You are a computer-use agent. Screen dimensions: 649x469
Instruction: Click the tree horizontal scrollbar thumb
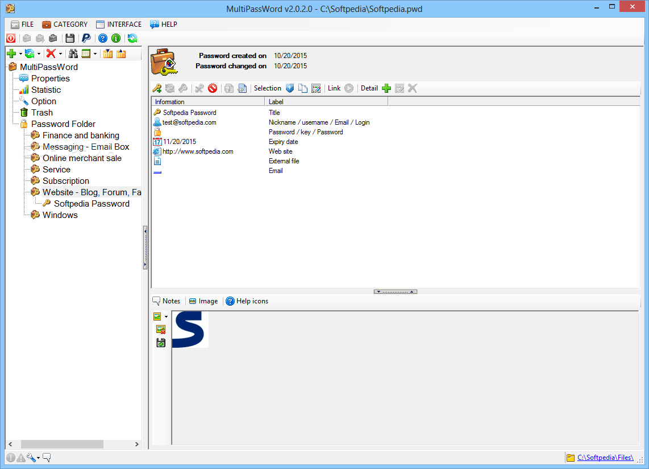click(62, 444)
